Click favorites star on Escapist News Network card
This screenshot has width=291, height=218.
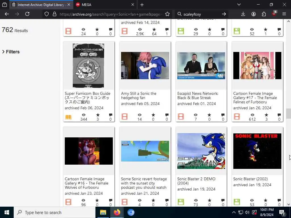(x=209, y=115)
